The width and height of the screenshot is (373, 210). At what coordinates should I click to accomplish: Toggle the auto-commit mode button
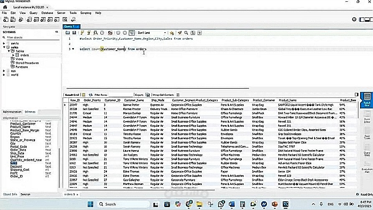point(132,33)
